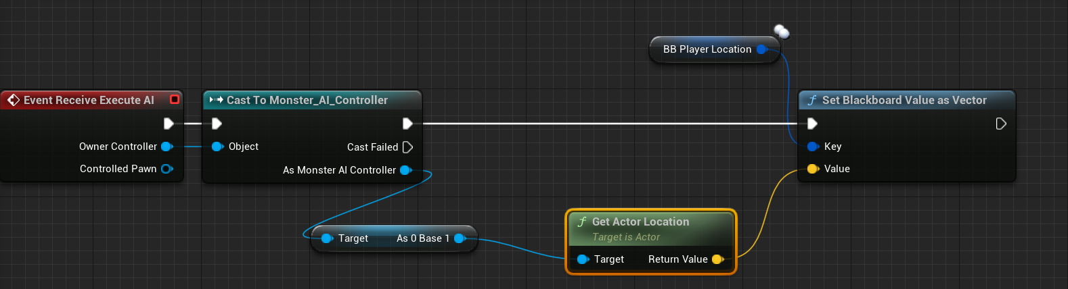Click the event diamond icon on Event Receive Execute AI
This screenshot has height=289, width=1068.
(x=13, y=100)
